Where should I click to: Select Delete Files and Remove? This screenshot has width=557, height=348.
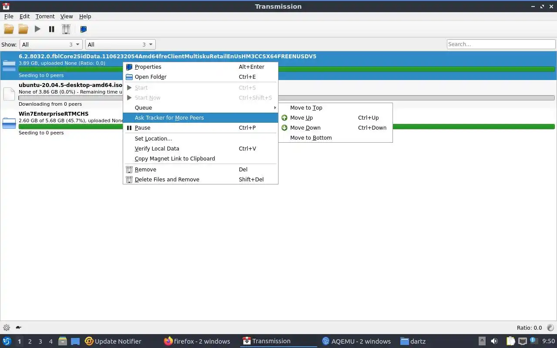(201, 180)
